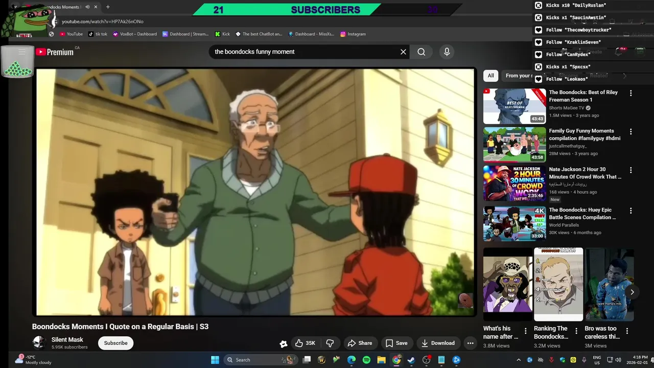Open Microsoft Edge from the taskbar
This screenshot has height=368, width=654.
point(352,360)
